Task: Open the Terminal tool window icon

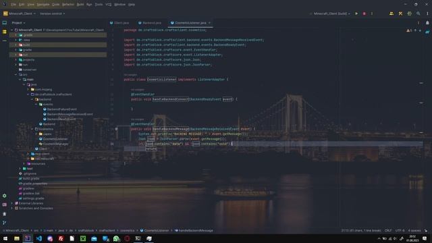Action: [x=5, y=205]
